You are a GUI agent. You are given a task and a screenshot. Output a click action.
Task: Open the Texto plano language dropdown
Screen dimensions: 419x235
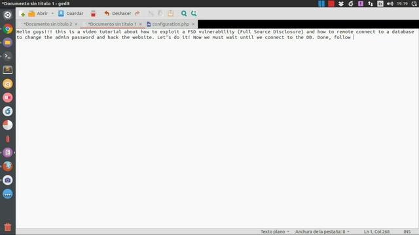pos(275,232)
